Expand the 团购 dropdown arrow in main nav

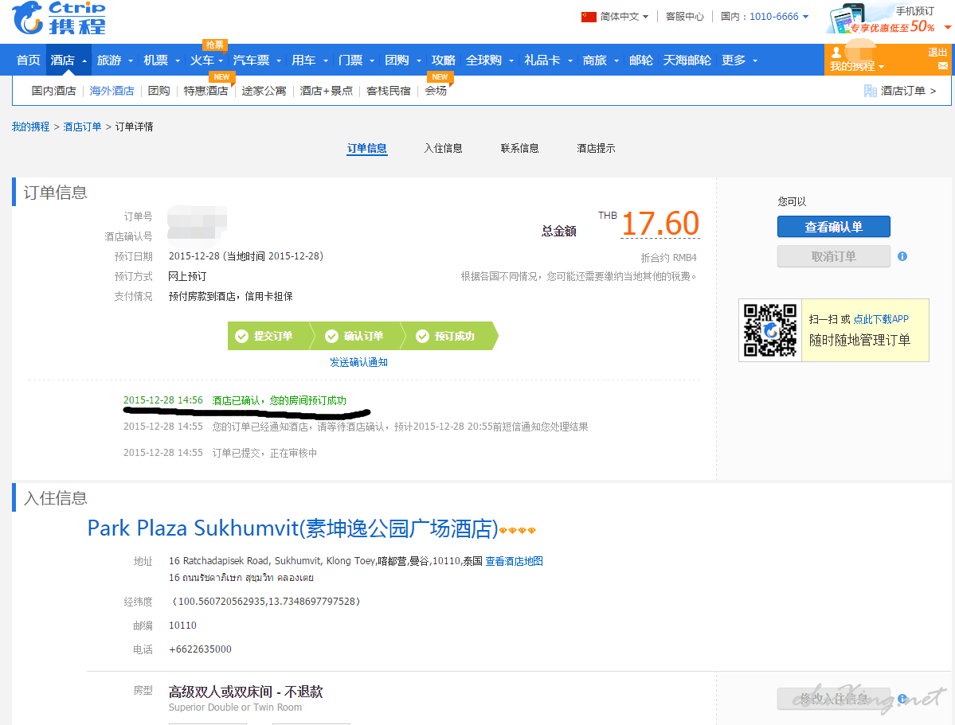(418, 60)
